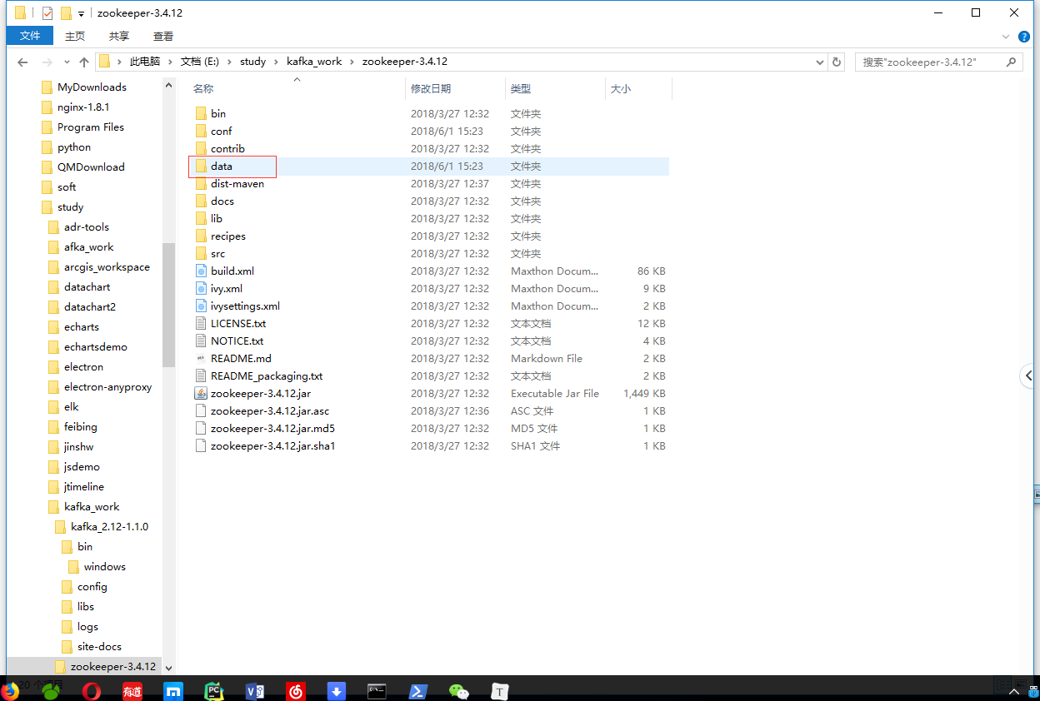Screen dimensions: 1040x701
Task: Expand chevron after kafka_work in address bar
Action: click(x=352, y=62)
